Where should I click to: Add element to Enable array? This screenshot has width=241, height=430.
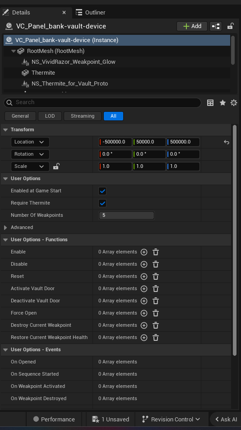144,252
